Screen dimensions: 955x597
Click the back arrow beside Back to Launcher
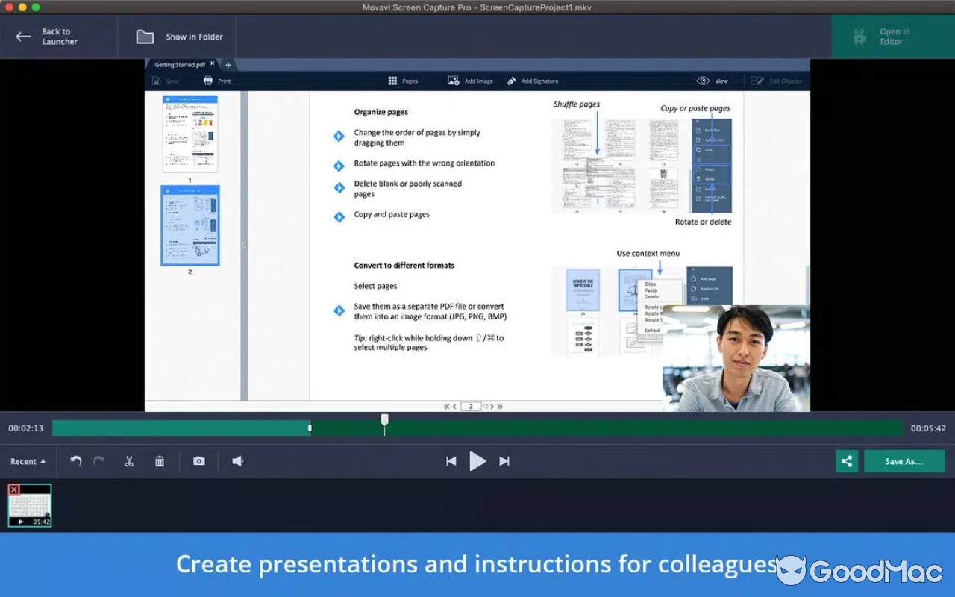click(x=23, y=36)
